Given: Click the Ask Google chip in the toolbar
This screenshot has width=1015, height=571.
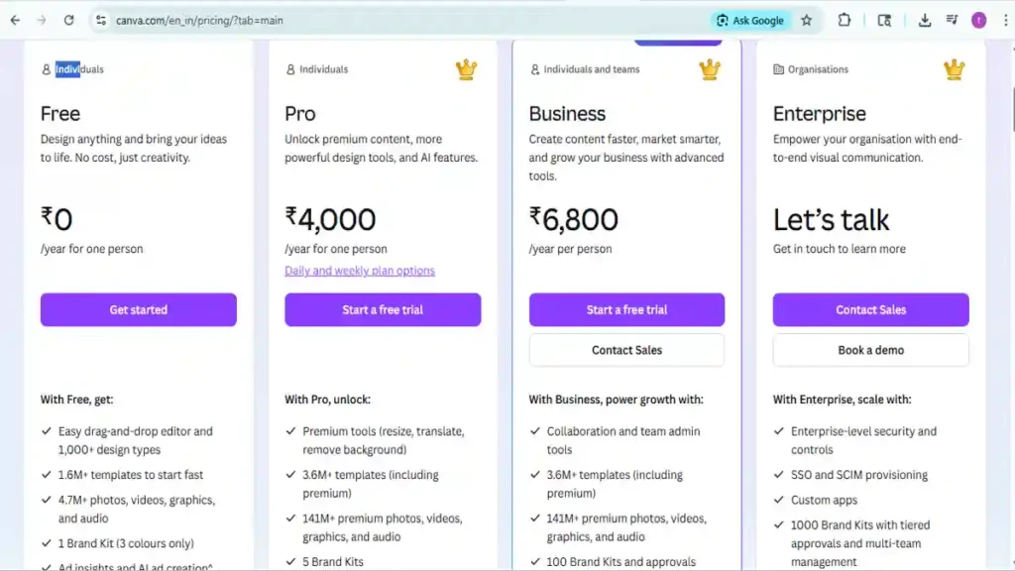Looking at the screenshot, I should (749, 19).
